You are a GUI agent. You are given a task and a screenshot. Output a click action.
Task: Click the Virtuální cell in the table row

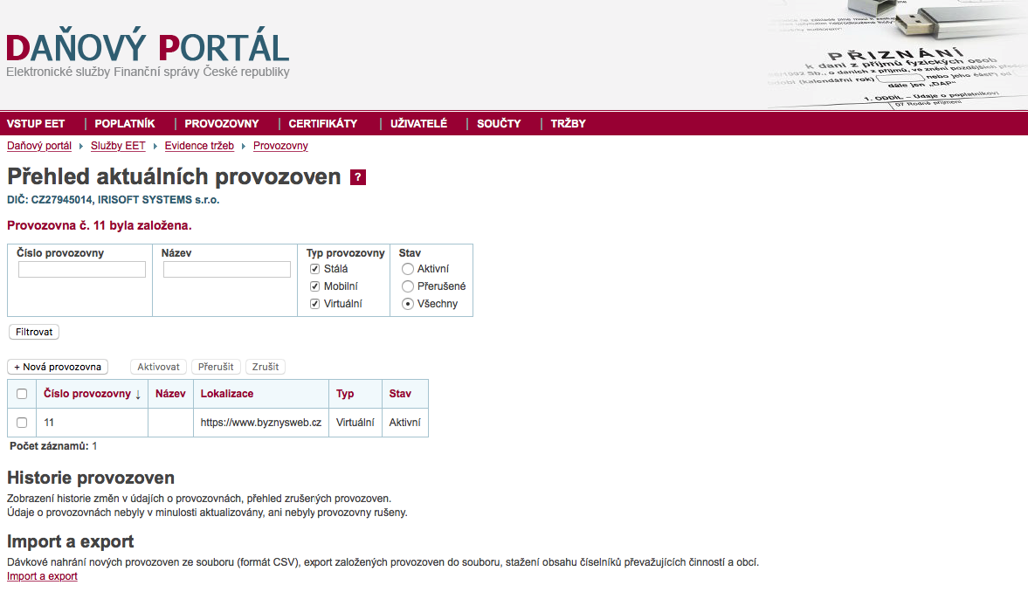(x=355, y=423)
